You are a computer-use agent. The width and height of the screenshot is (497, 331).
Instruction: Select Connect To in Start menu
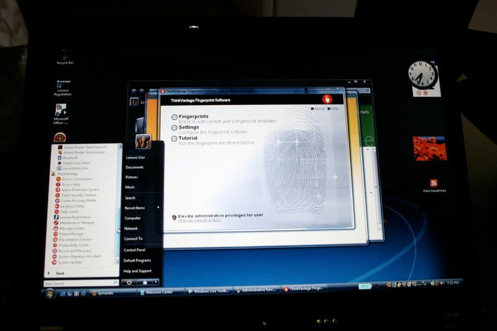[x=133, y=239]
